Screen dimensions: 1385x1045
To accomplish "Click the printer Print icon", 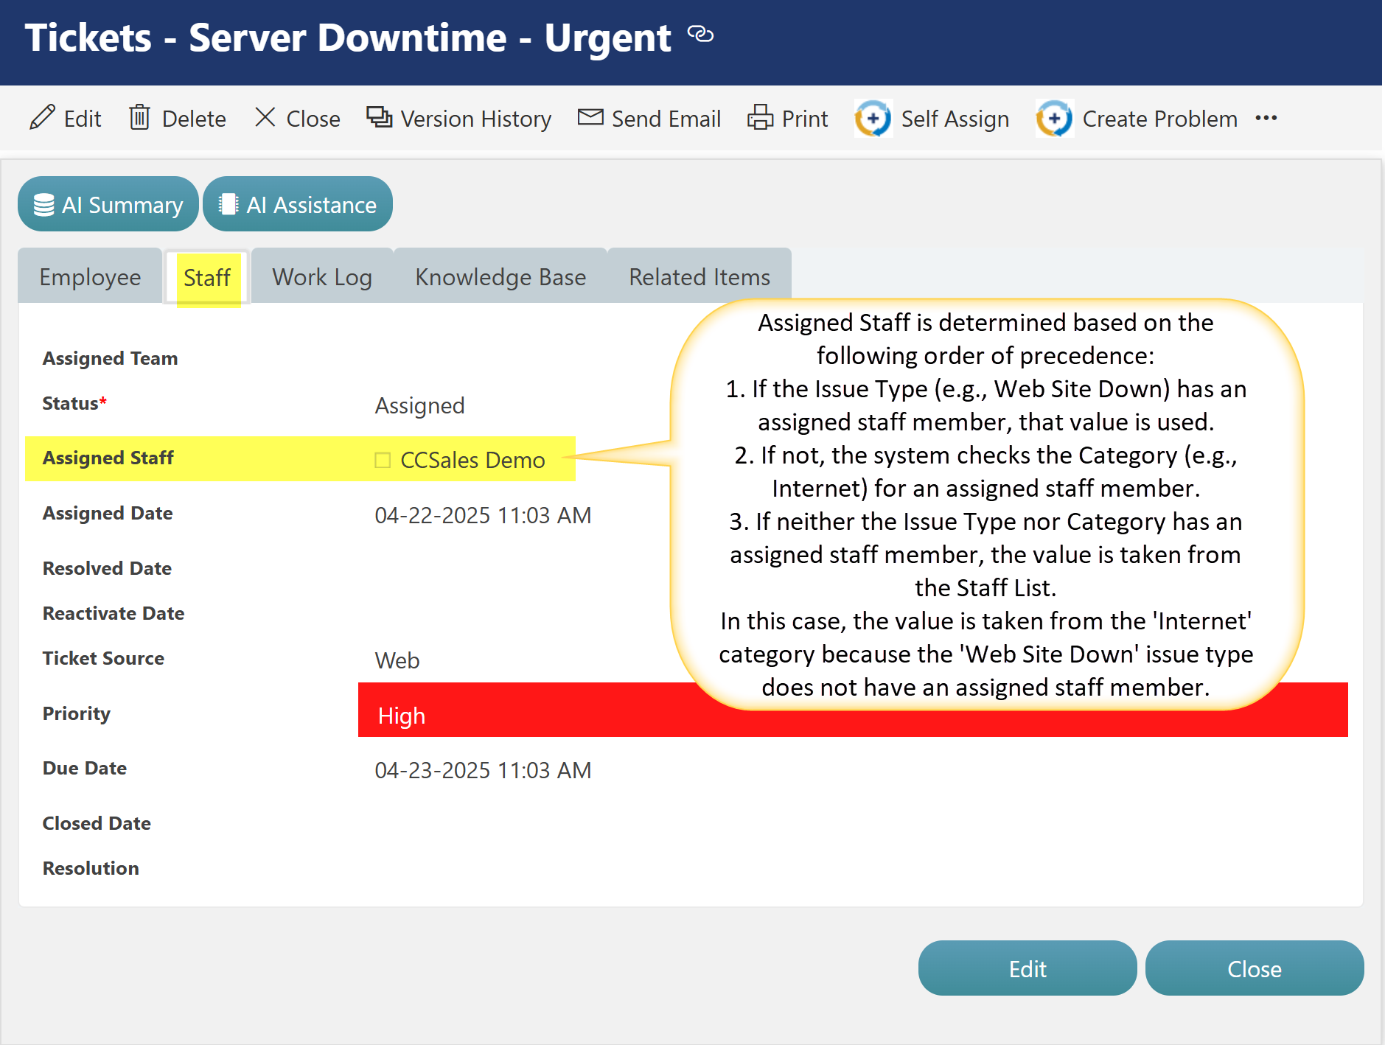I will coord(760,118).
